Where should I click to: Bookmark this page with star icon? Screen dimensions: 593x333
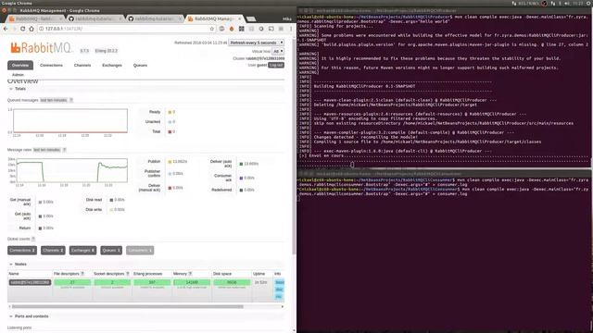pos(212,29)
